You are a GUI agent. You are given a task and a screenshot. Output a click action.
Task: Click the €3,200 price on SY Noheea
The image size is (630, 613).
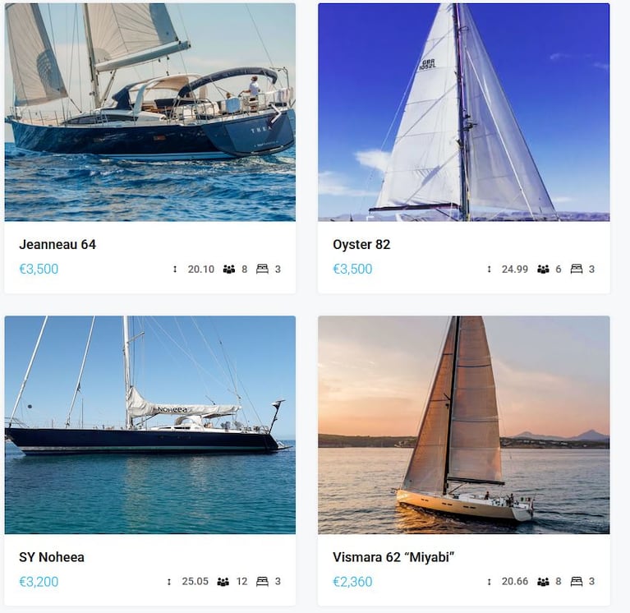coord(39,582)
